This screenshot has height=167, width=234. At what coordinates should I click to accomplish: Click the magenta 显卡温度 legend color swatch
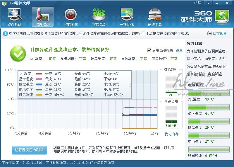coord(39,79)
